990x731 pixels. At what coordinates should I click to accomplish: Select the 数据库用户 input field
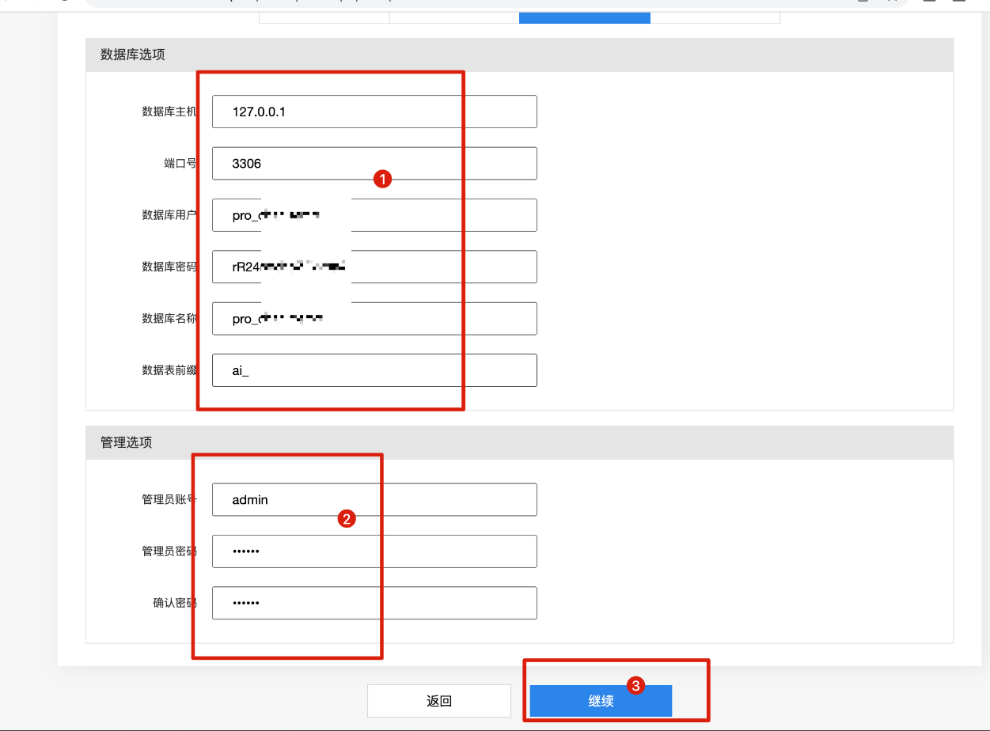443,215
